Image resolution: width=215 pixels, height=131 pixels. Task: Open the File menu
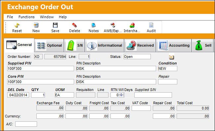click(10, 17)
